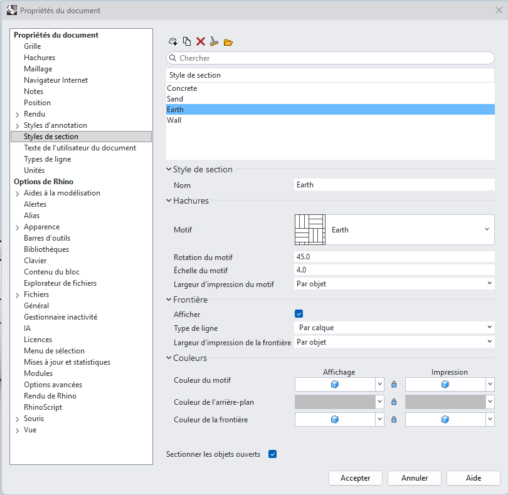Click the Annuler button
The width and height of the screenshot is (508, 495).
coord(415,478)
